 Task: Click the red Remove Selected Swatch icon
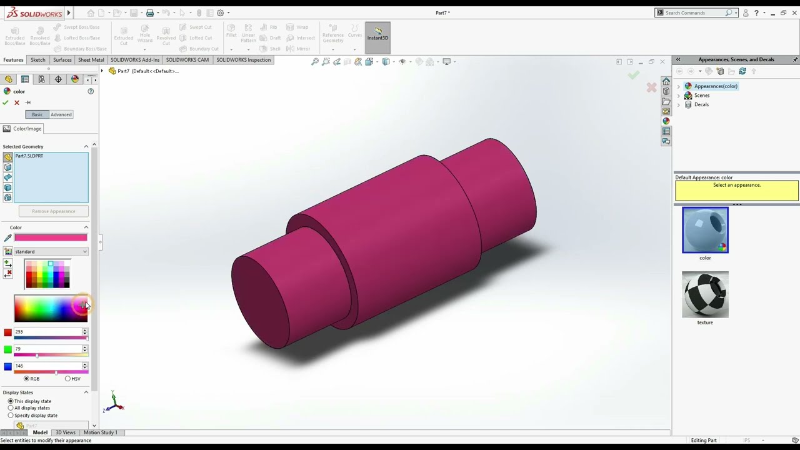pyautogui.click(x=7, y=274)
